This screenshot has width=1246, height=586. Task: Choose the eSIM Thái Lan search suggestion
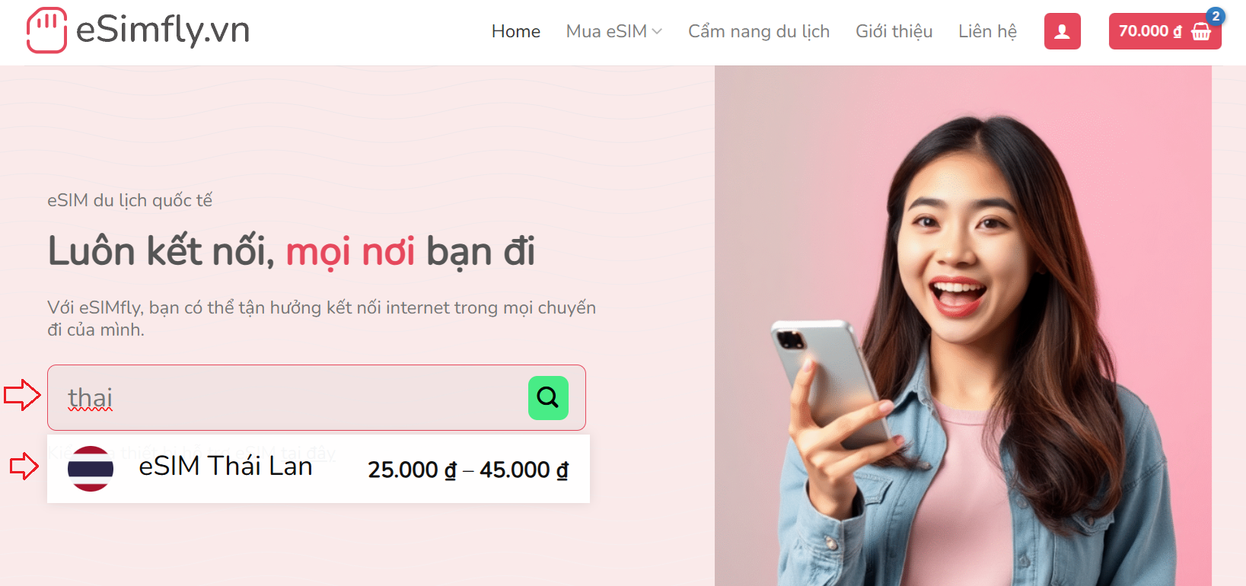(318, 469)
